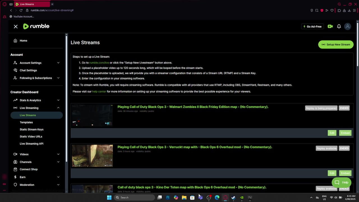The image size is (359, 202).
Task: Click the snapshot icon in address bar
Action: point(317,10)
